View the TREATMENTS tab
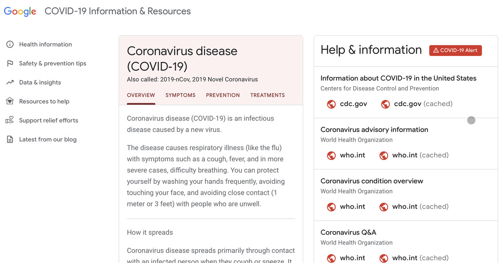 tap(268, 95)
